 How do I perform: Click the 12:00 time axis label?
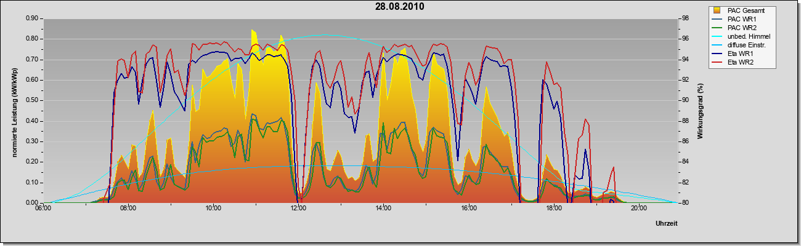point(298,208)
